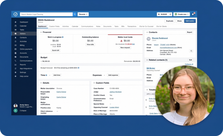This screenshot has width=223, height=136.
Task: Click the Quick bill button
Action: click(56, 50)
